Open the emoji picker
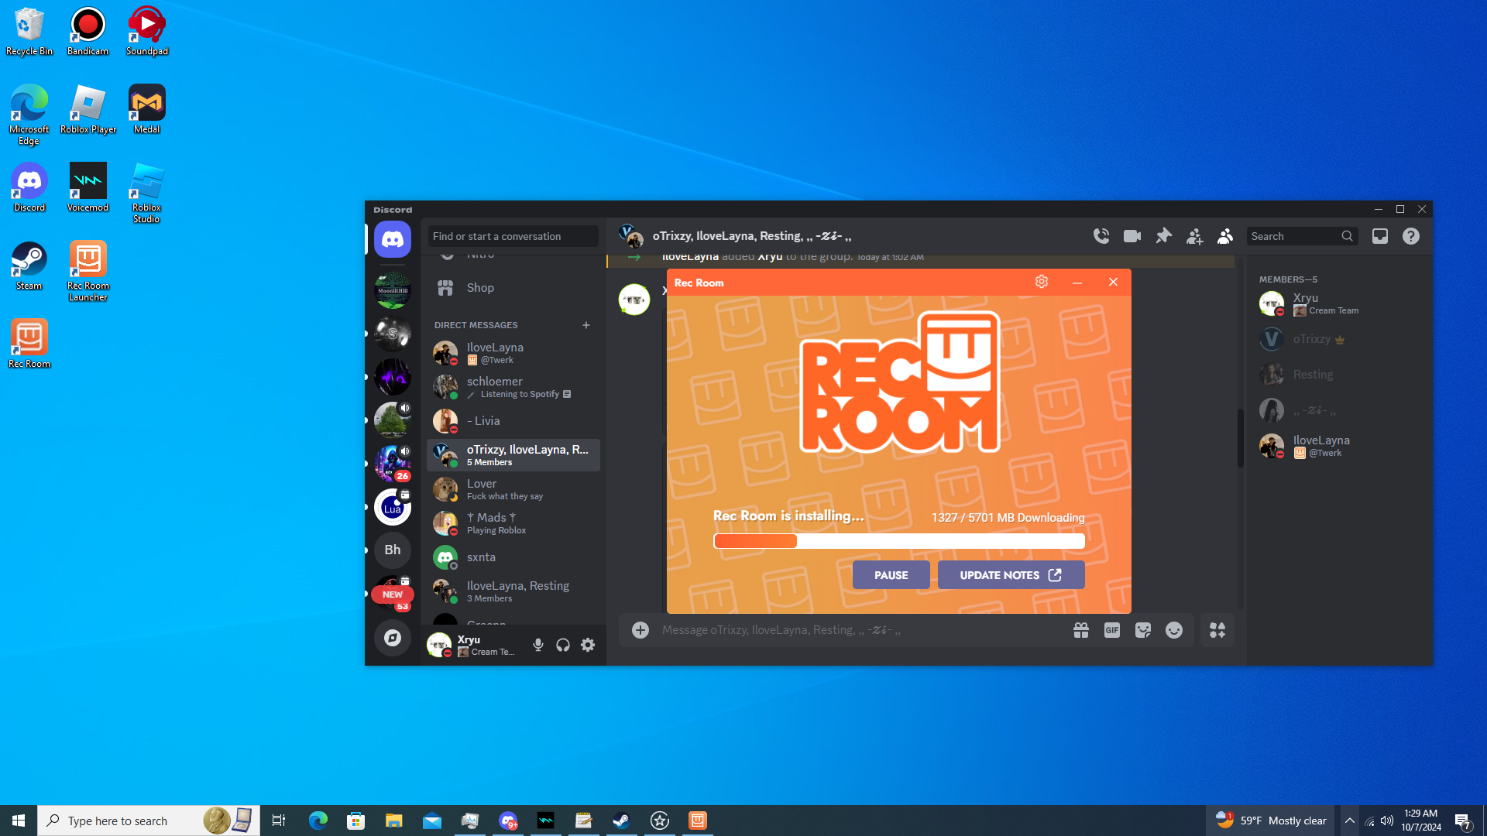 coord(1173,630)
